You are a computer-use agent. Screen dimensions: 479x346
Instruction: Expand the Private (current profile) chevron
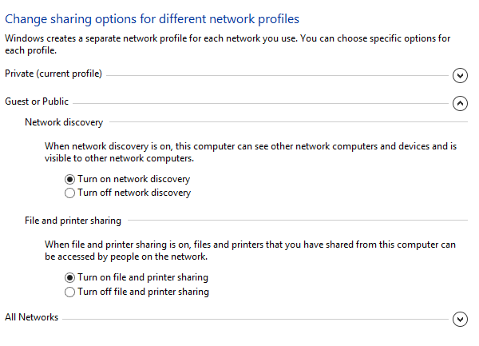[459, 75]
